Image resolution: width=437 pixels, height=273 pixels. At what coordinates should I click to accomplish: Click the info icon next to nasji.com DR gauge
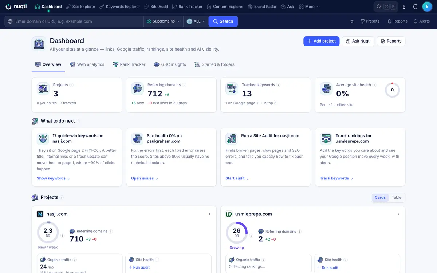[62, 236]
